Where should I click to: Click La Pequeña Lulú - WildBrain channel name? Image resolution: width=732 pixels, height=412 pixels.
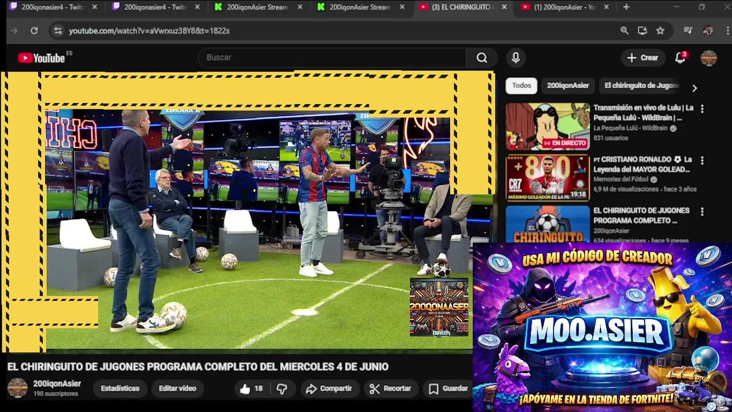click(x=630, y=128)
